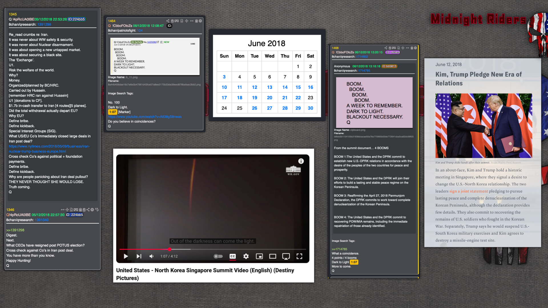Click the video progress bar scrubber
This screenshot has height=308, width=548.
tap(170, 249)
